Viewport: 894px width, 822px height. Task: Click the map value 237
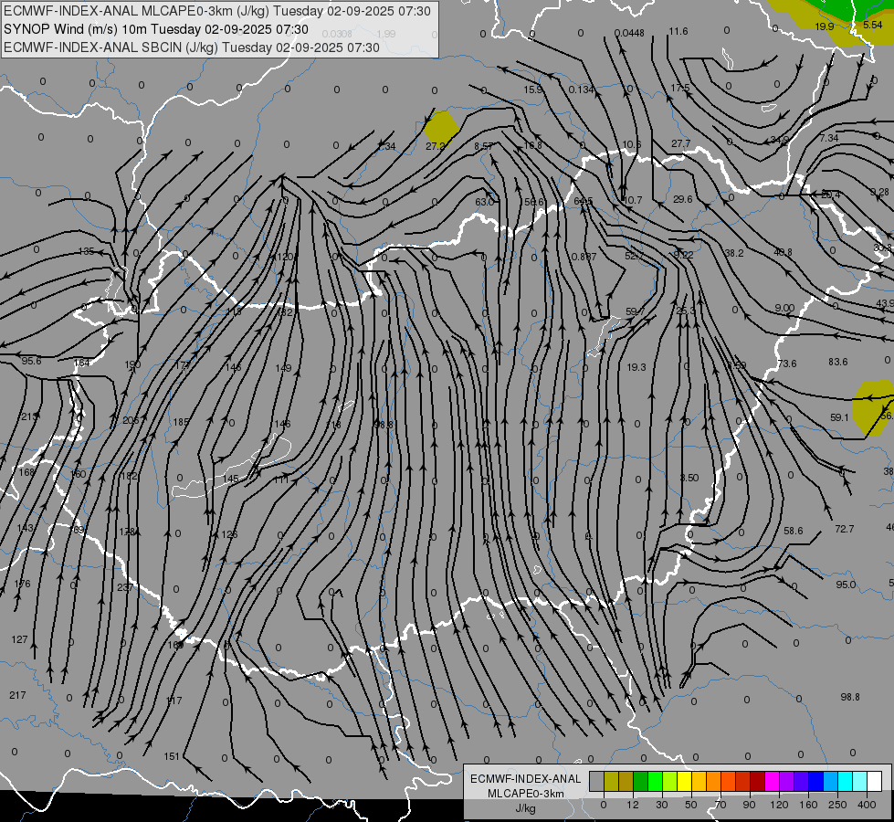point(125,587)
